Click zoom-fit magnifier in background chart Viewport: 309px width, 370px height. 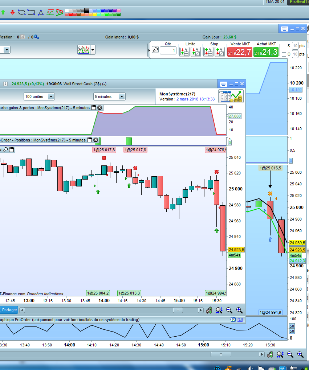click(x=280, y=354)
